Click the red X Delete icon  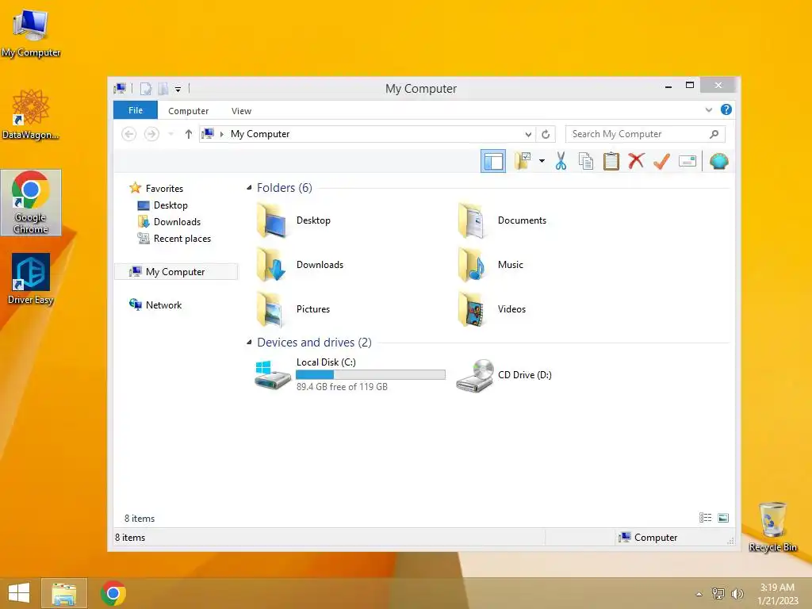637,161
